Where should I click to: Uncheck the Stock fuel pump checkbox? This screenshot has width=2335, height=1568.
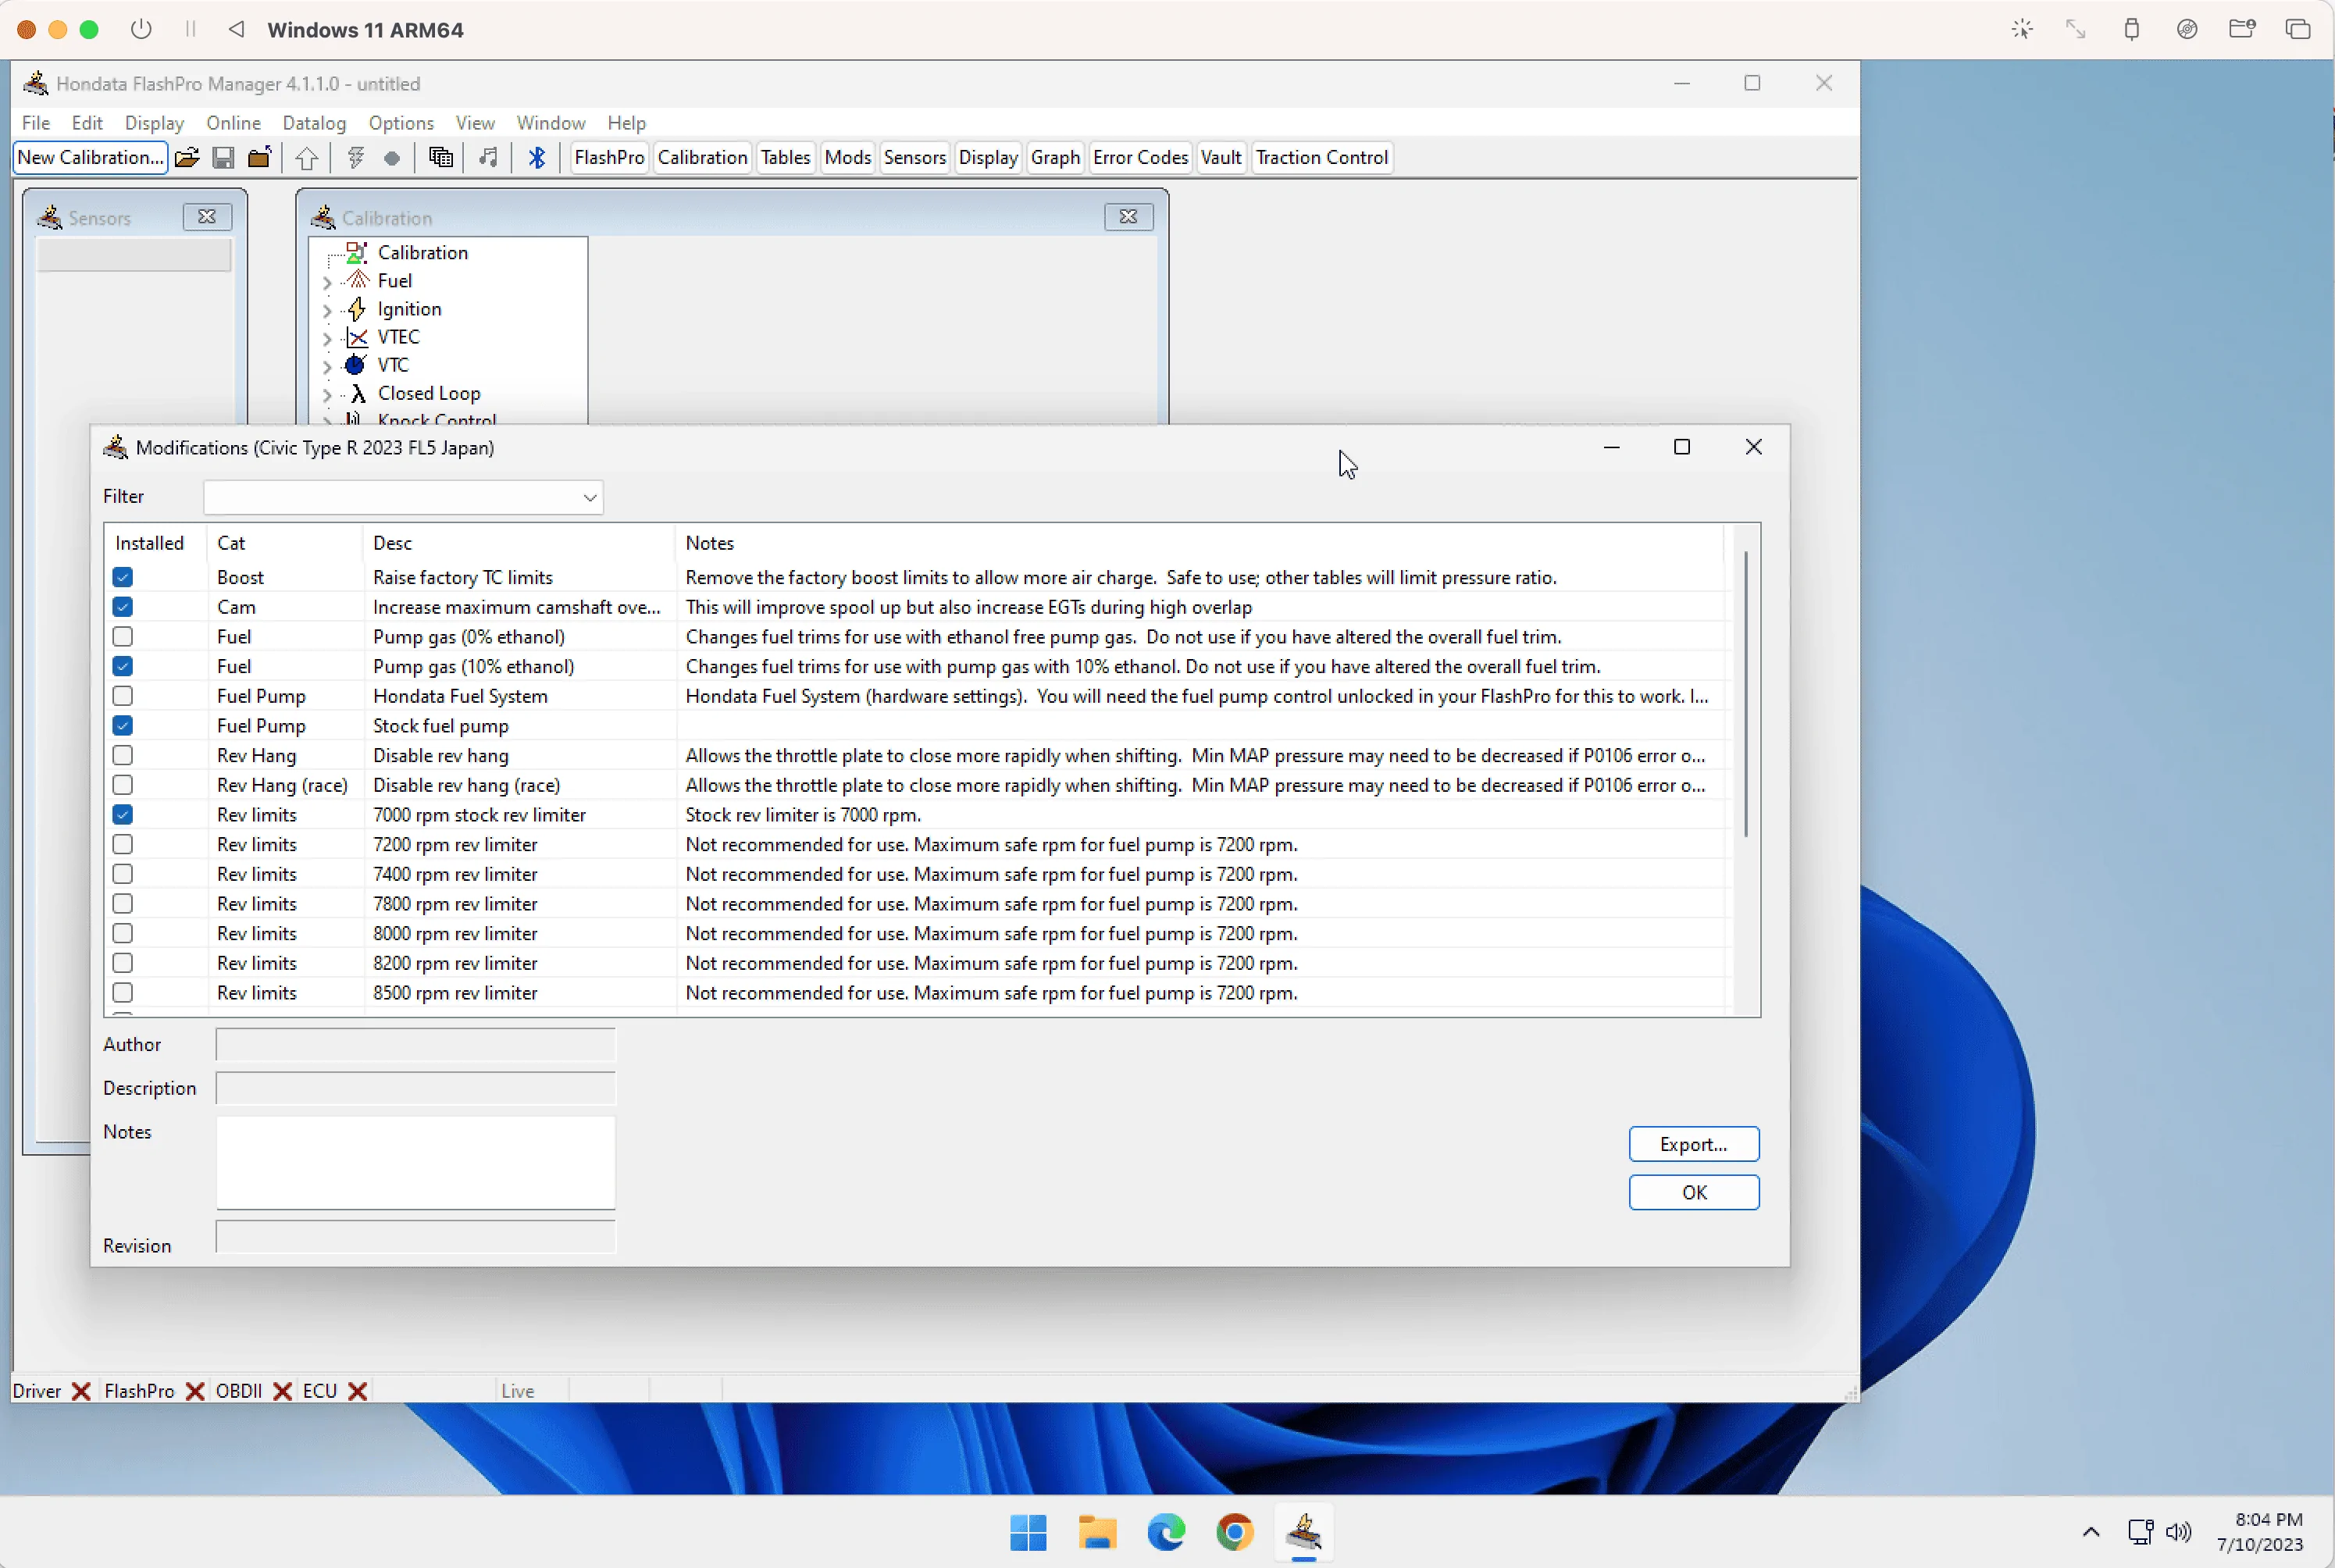pos(123,726)
